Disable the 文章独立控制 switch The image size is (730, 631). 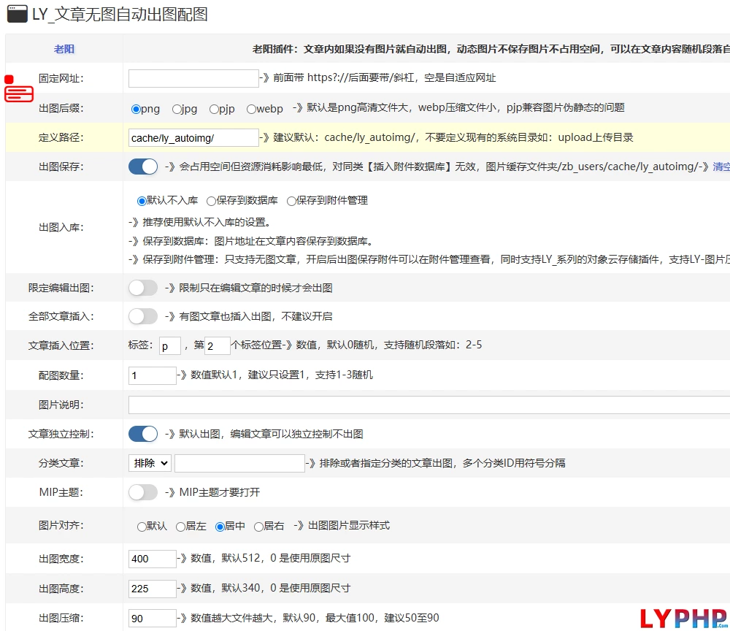click(143, 434)
